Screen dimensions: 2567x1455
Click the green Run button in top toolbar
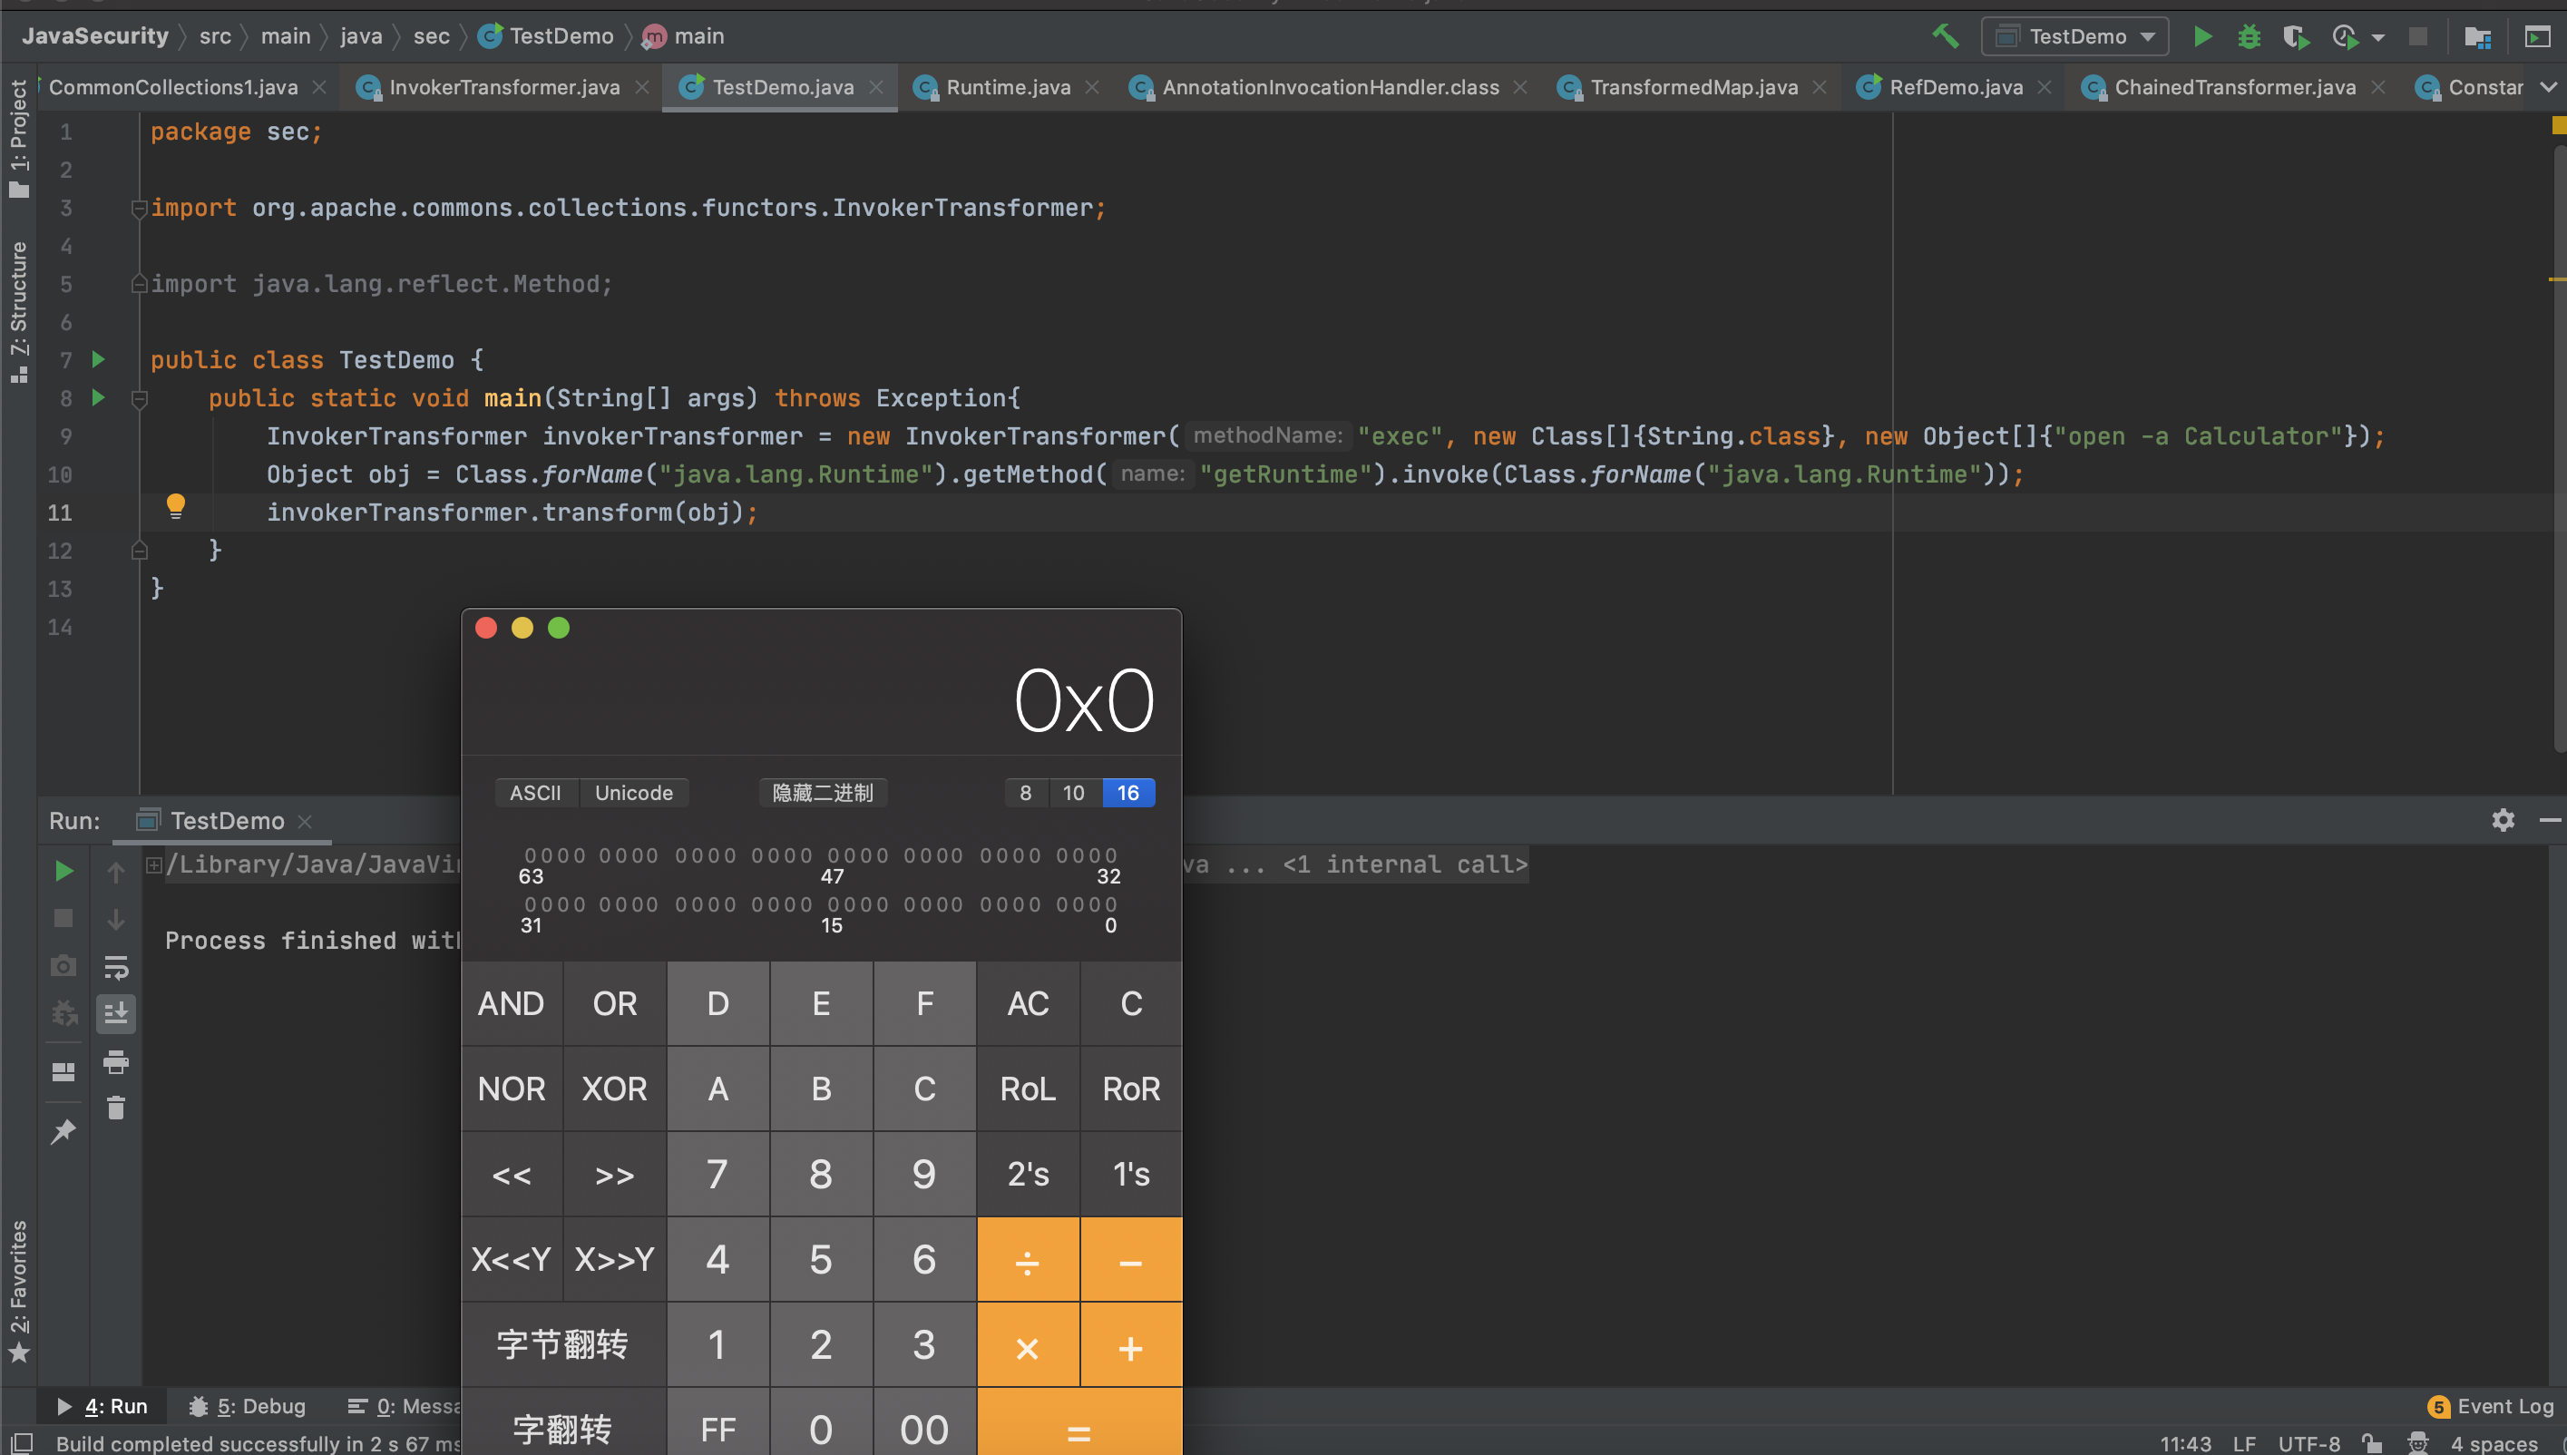(x=2202, y=37)
